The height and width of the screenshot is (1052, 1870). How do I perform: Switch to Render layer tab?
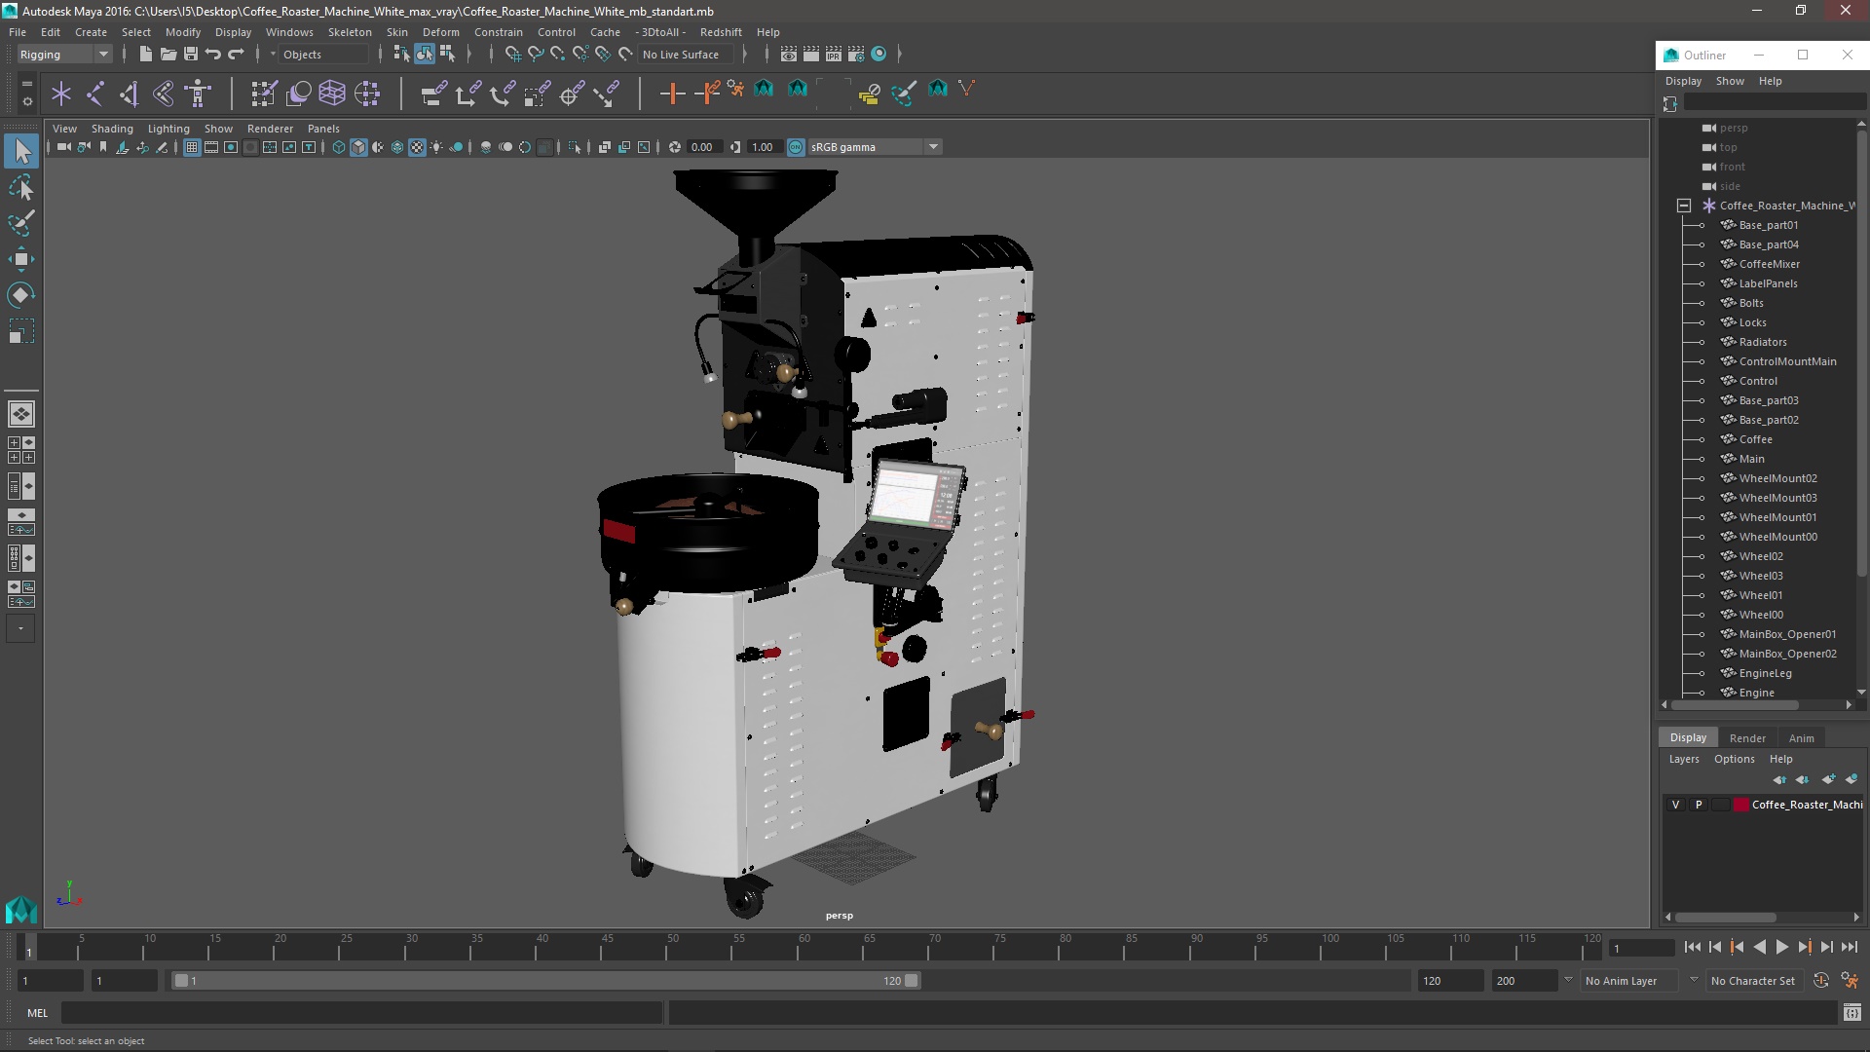[1747, 738]
